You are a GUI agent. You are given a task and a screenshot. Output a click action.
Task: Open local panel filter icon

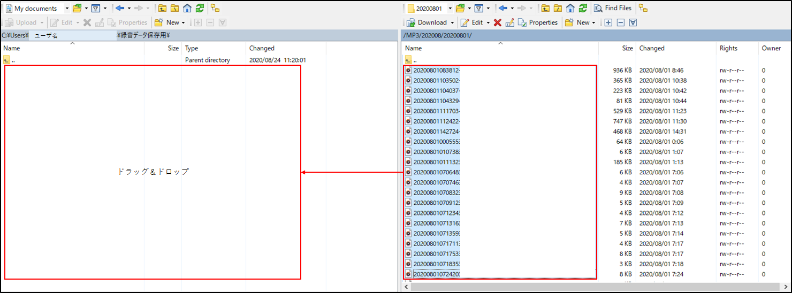(95, 8)
